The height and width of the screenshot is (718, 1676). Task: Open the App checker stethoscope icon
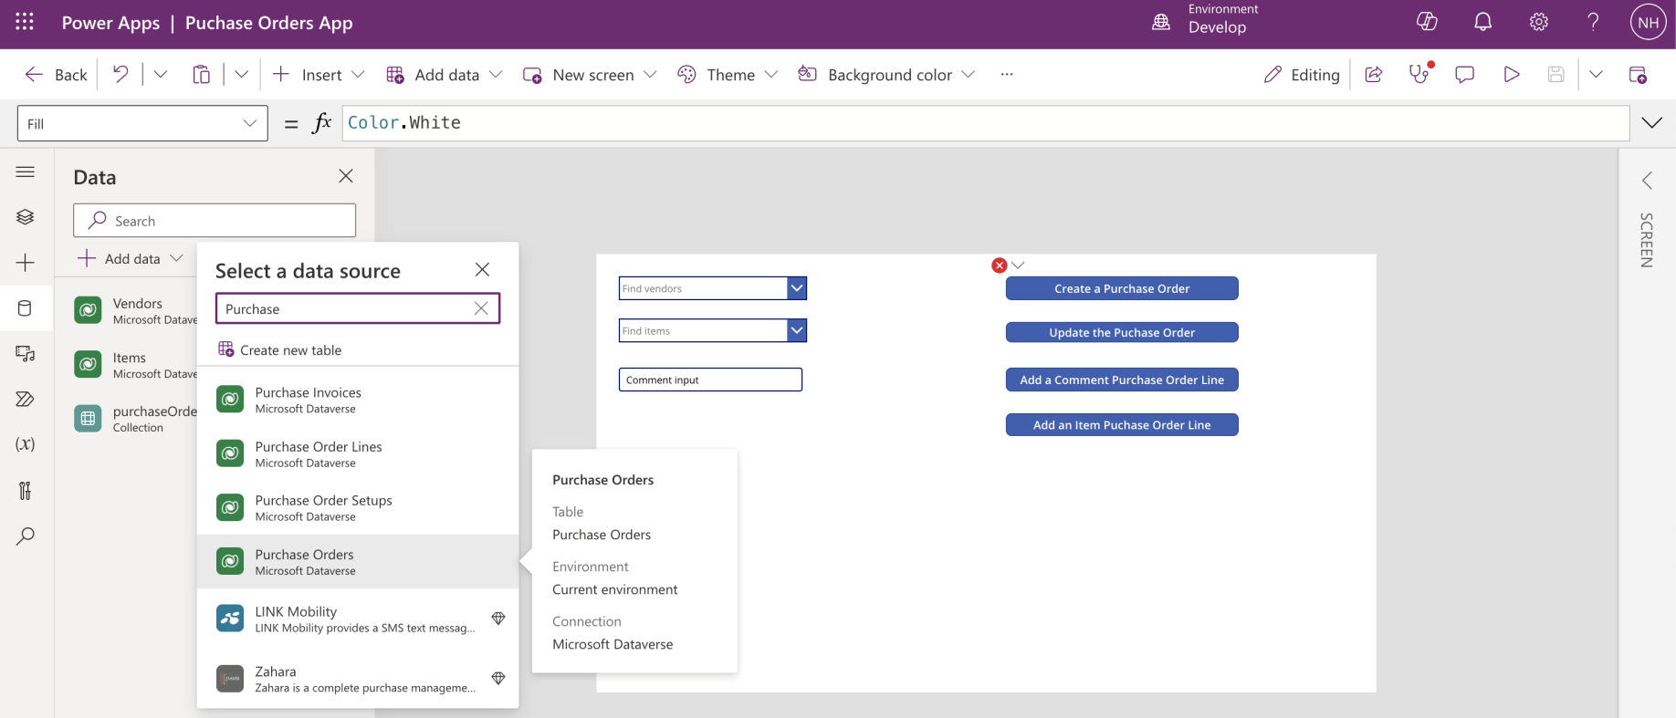[x=1419, y=75]
